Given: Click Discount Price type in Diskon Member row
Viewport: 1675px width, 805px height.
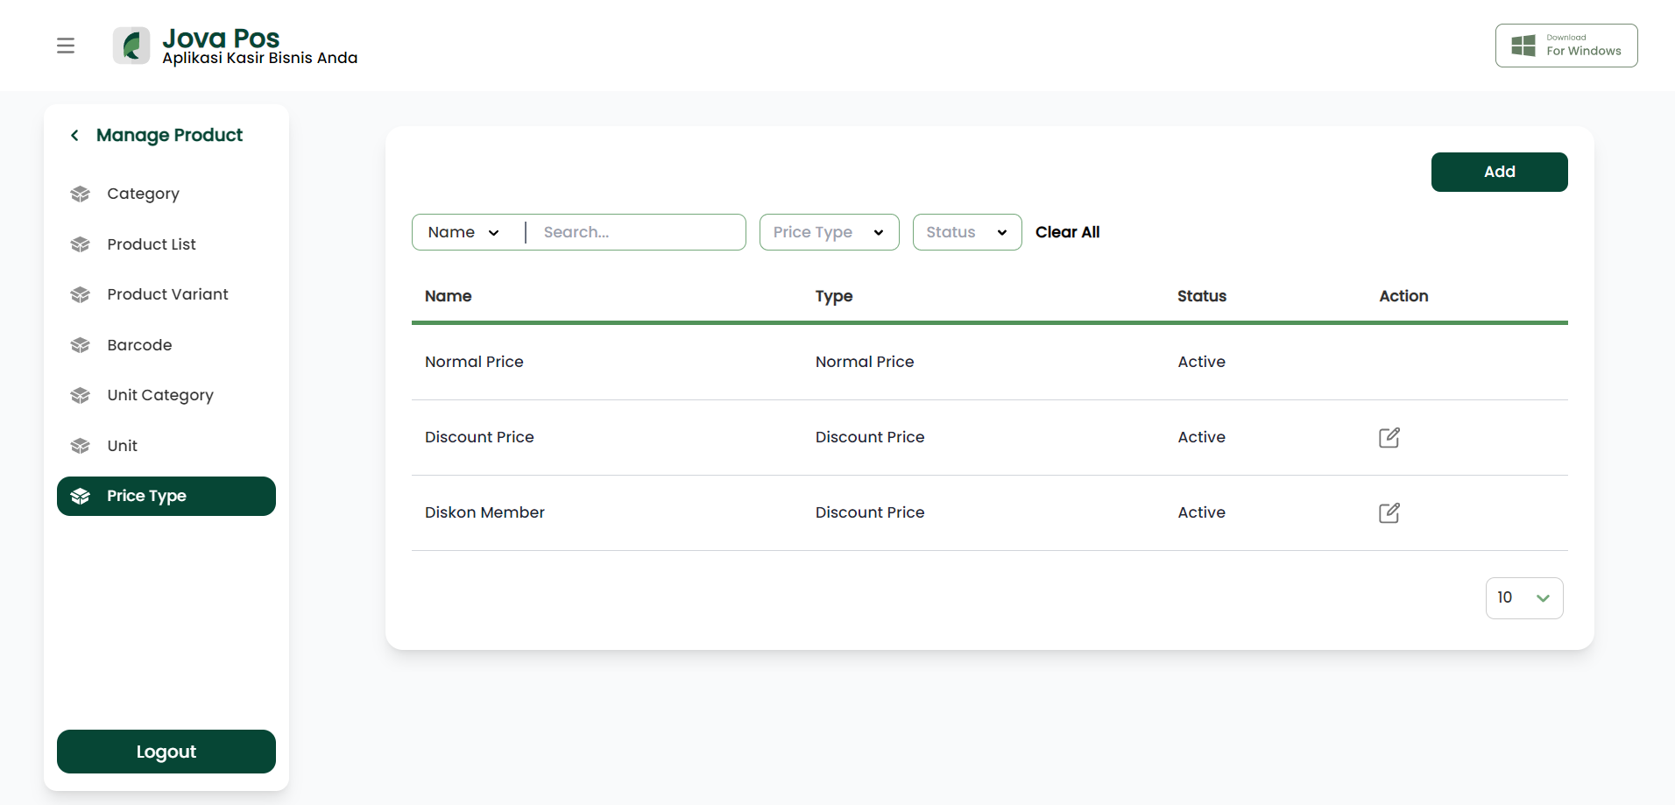Looking at the screenshot, I should coord(870,512).
